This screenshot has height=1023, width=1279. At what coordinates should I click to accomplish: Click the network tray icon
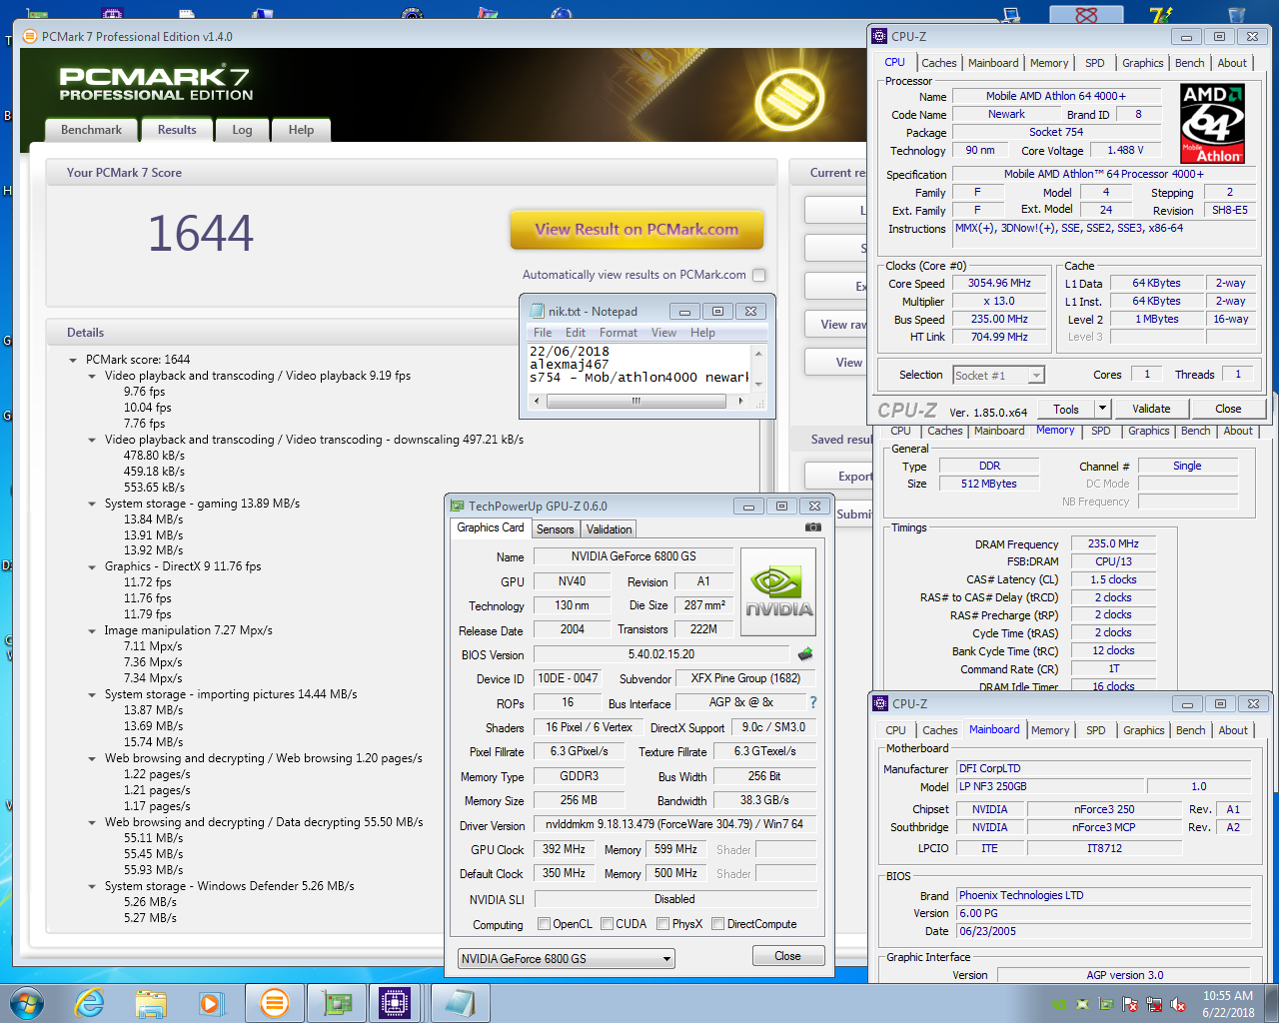click(x=1154, y=1004)
